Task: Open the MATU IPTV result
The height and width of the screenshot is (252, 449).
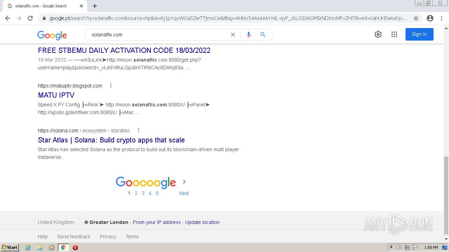Action: click(x=56, y=95)
